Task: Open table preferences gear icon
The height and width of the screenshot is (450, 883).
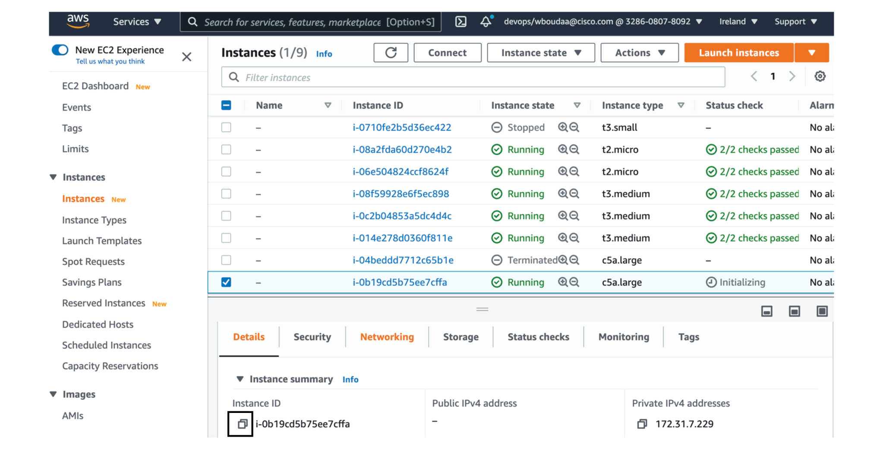Action: 820,76
